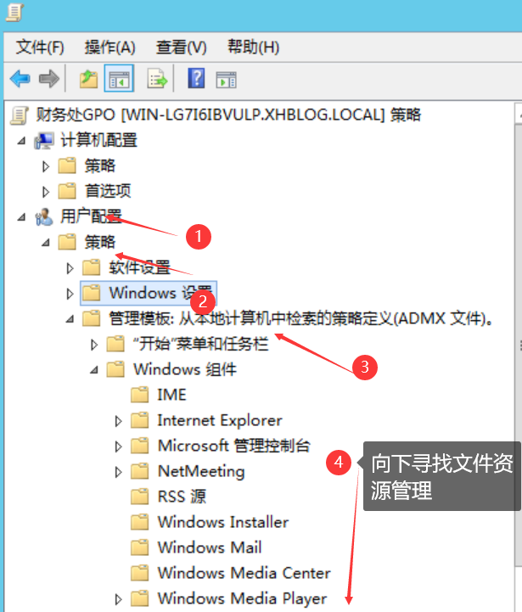
Task: Click the vertical scrollbar of the tree pane
Action: [x=519, y=351]
